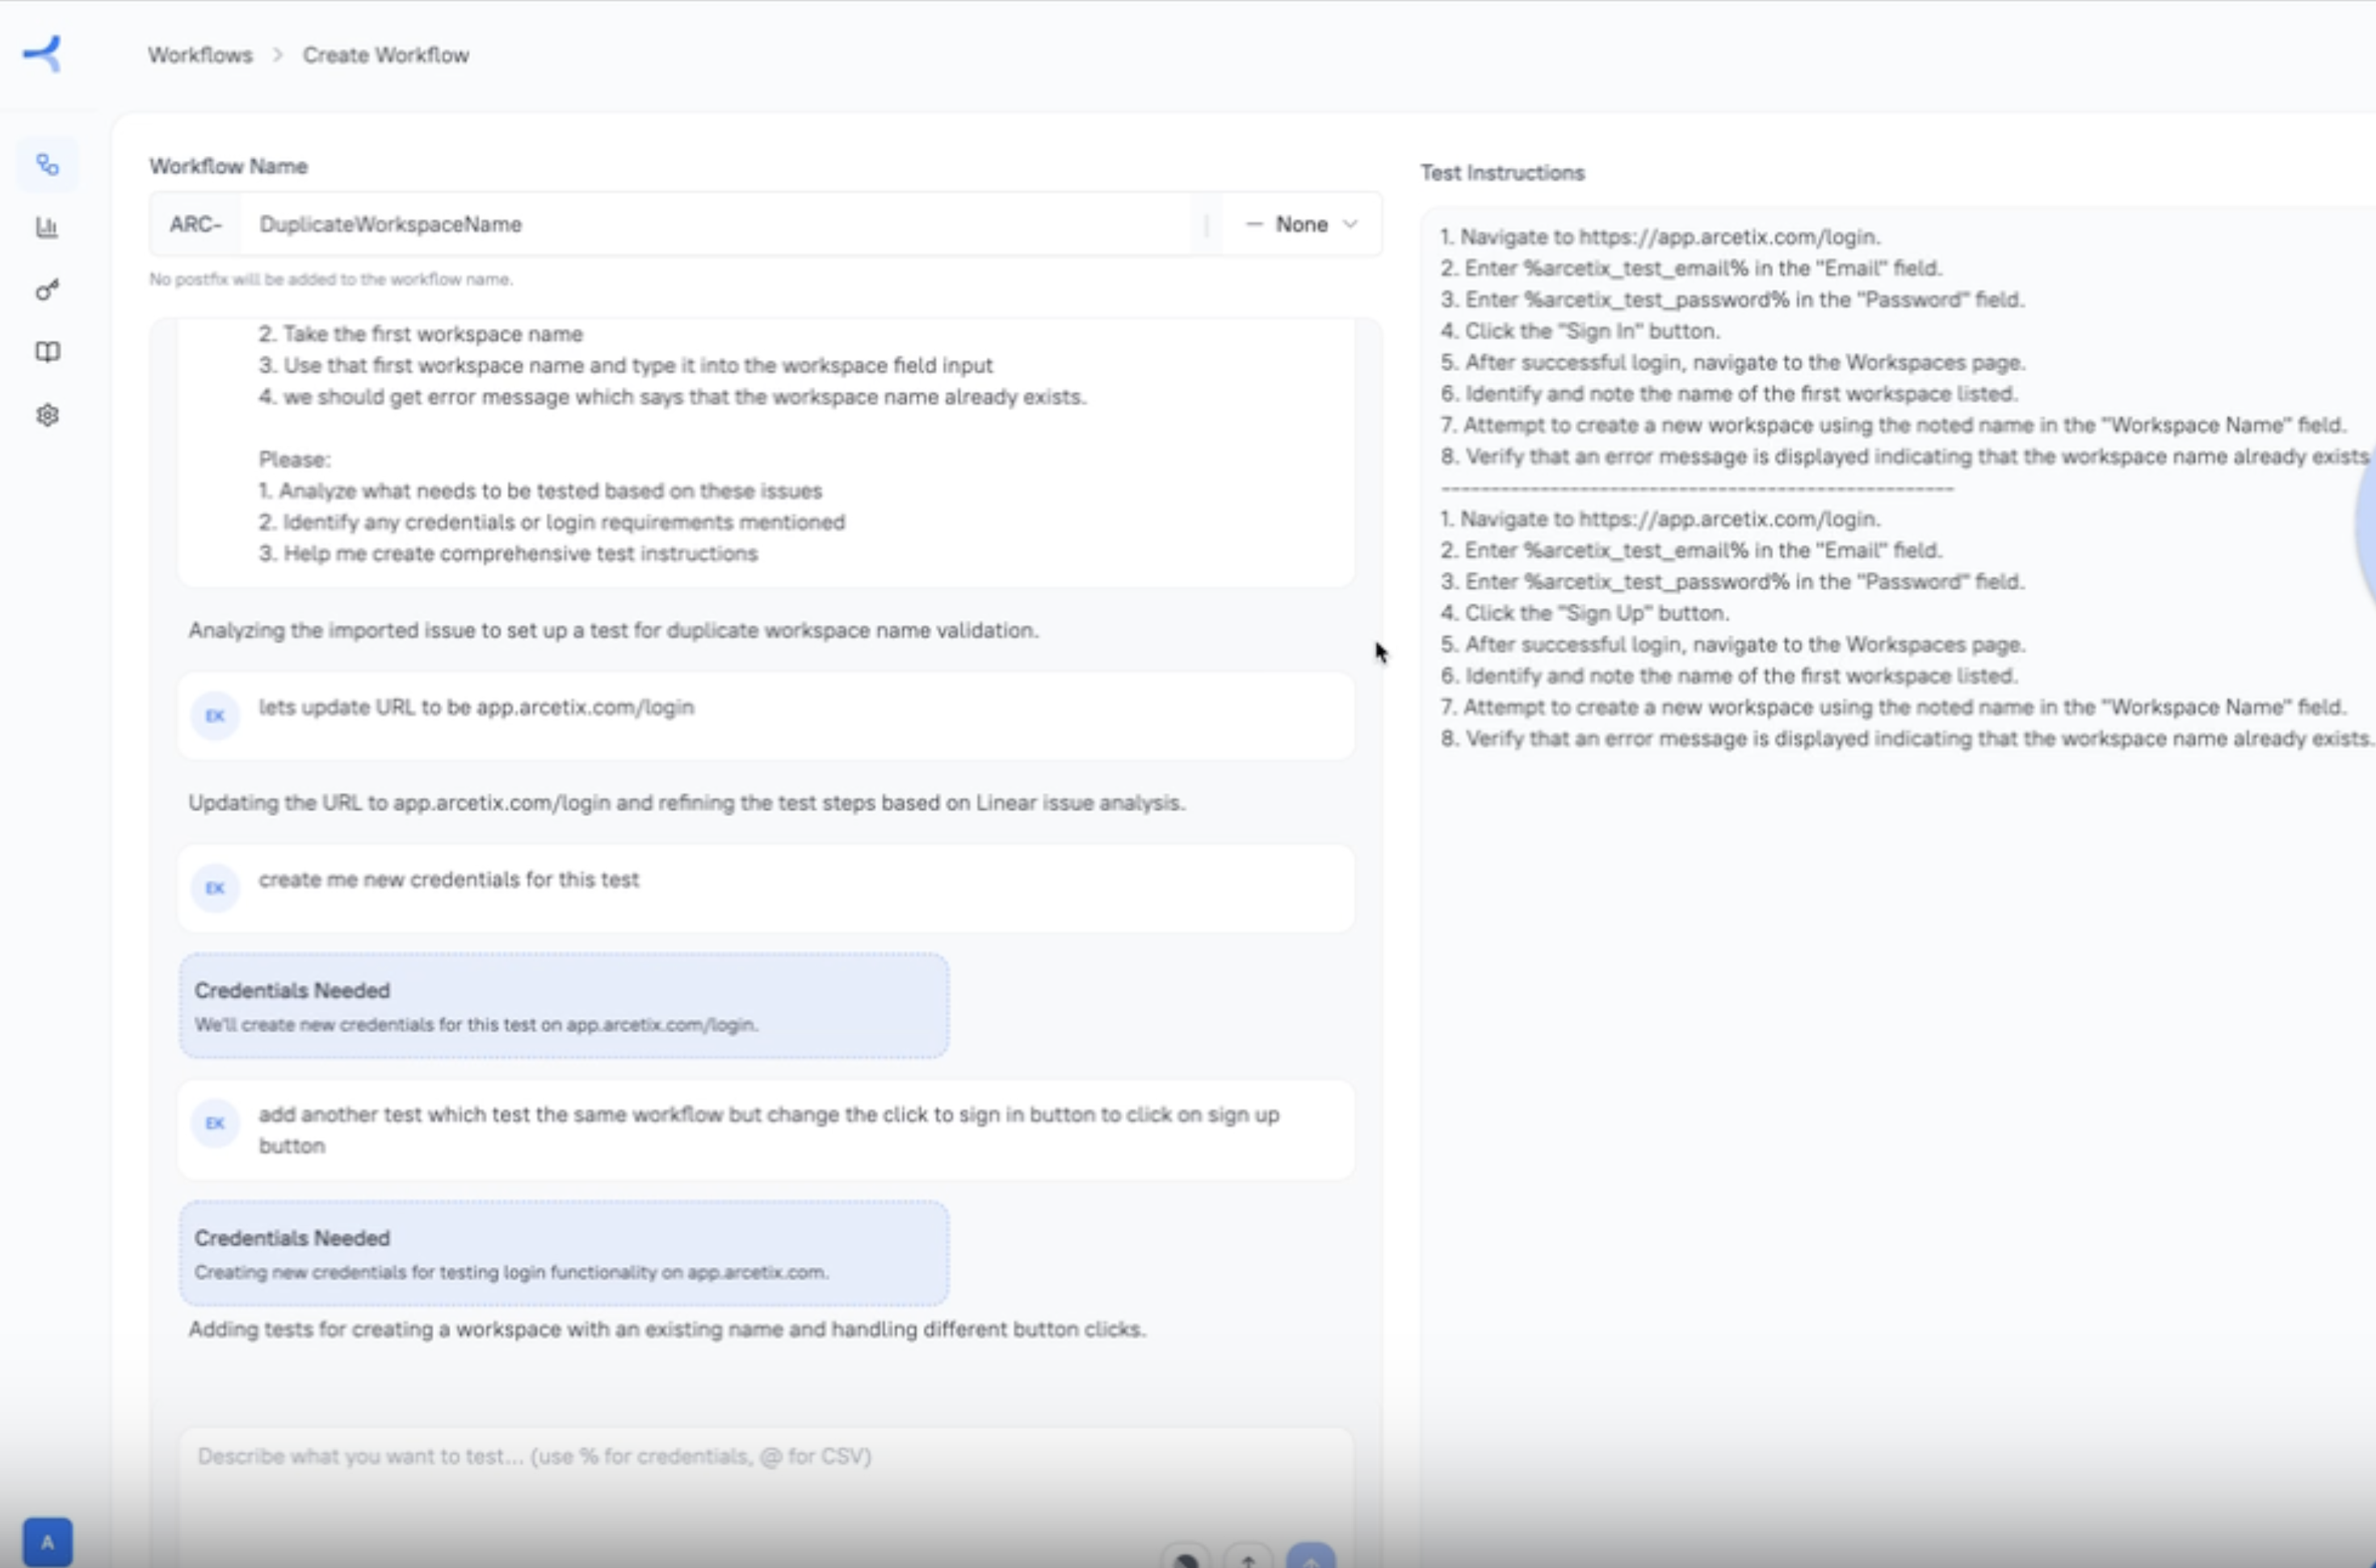2376x1568 pixels.
Task: Click '3. Help me create comprehensive test instructions' line
Action: 508,553
